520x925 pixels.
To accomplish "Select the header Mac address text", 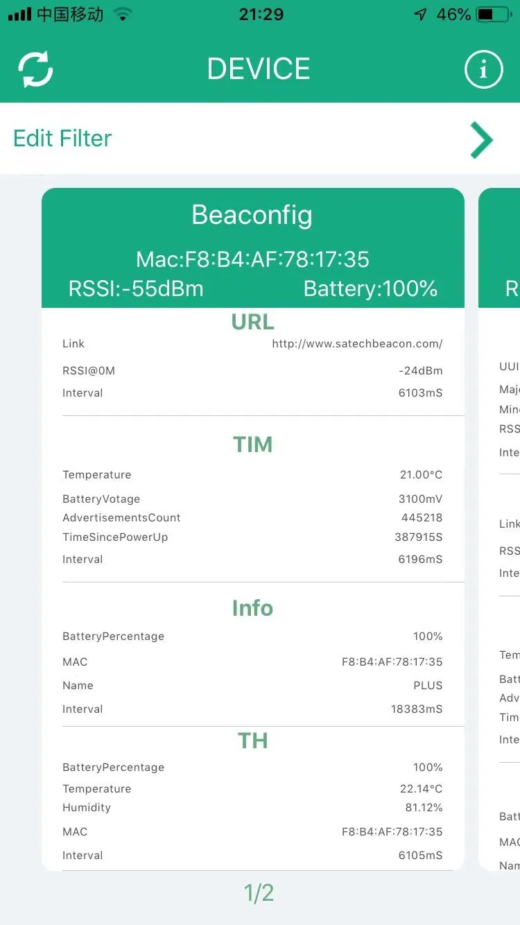I will (252, 259).
